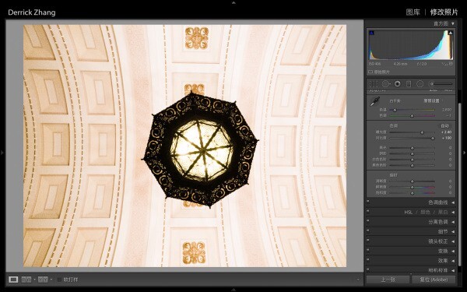Expand the 效果 effects panel
This screenshot has width=467, height=292.
(x=453, y=261)
